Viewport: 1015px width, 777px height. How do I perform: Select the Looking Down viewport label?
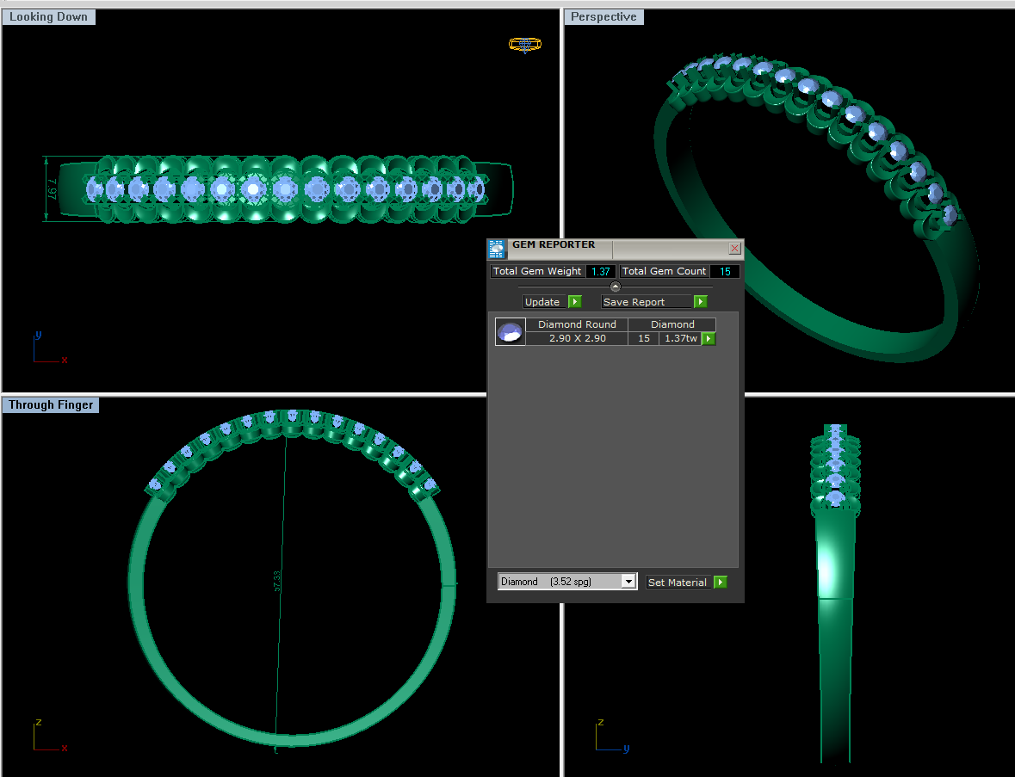[48, 17]
